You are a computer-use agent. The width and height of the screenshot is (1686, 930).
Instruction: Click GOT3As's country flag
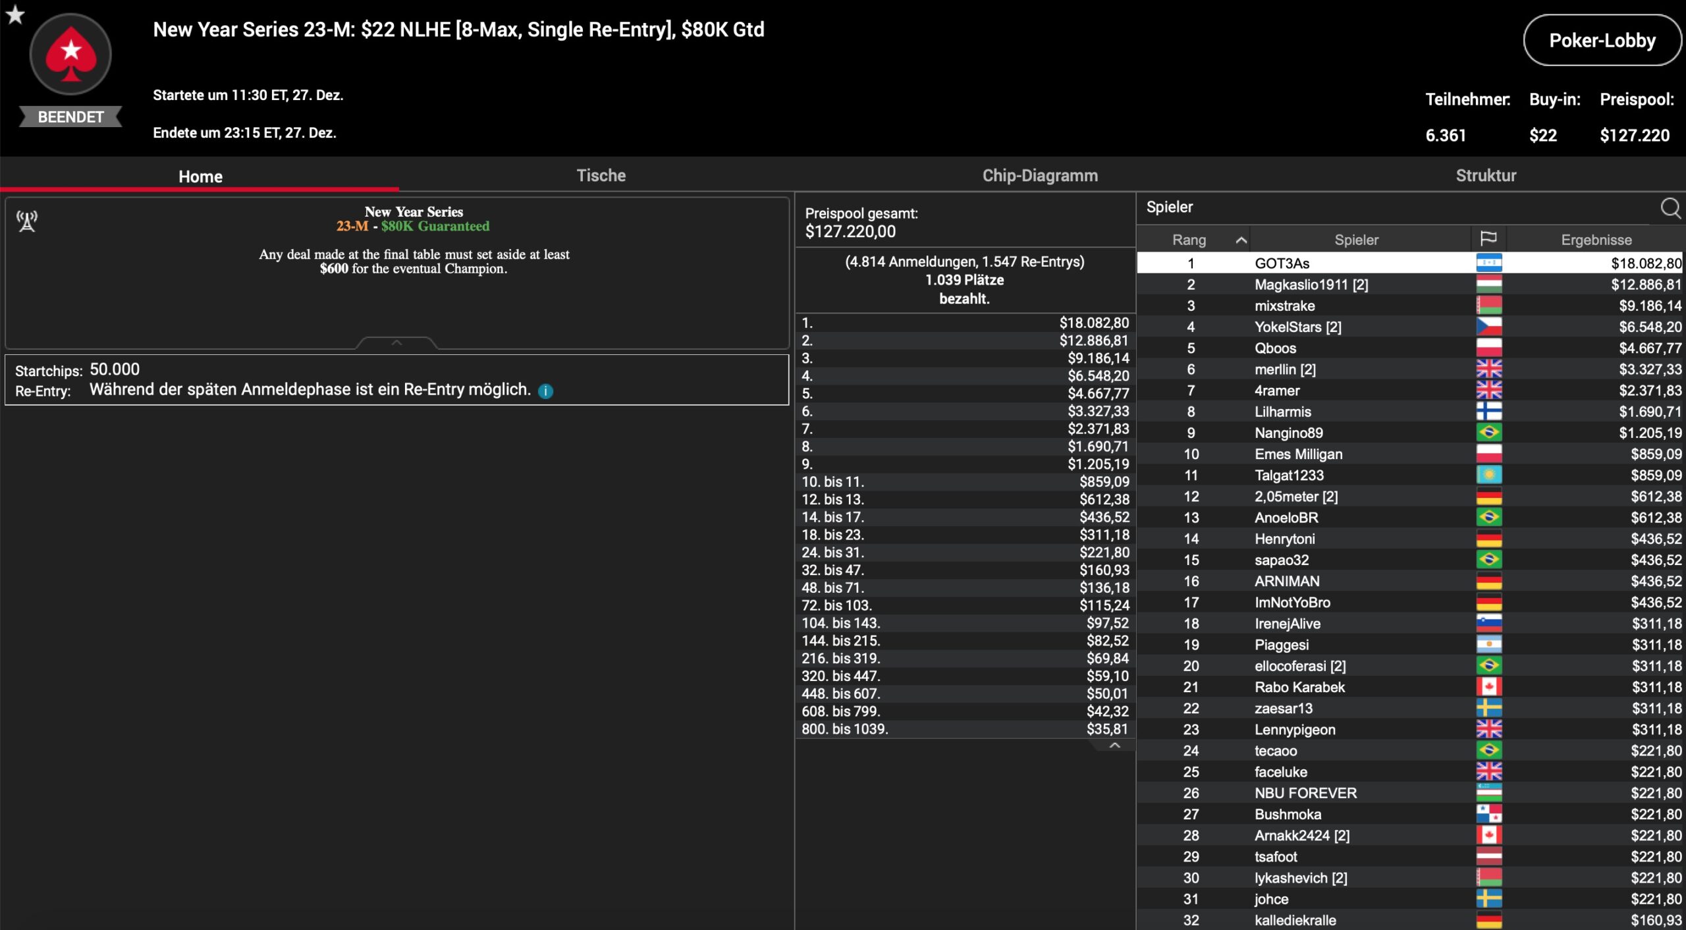1488,263
